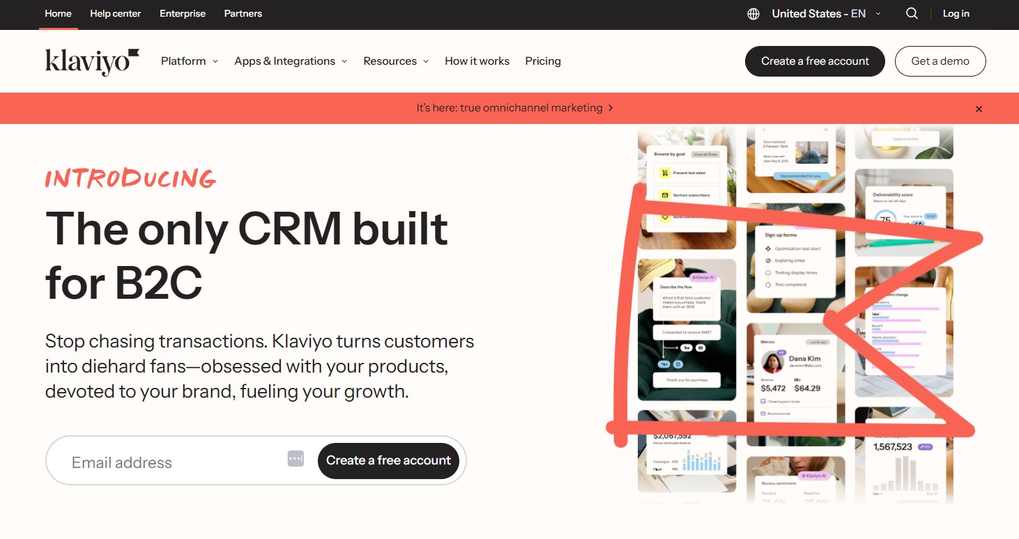Click the envelope icon beside Nurture subscribers
Image resolution: width=1019 pixels, height=539 pixels.
click(665, 194)
